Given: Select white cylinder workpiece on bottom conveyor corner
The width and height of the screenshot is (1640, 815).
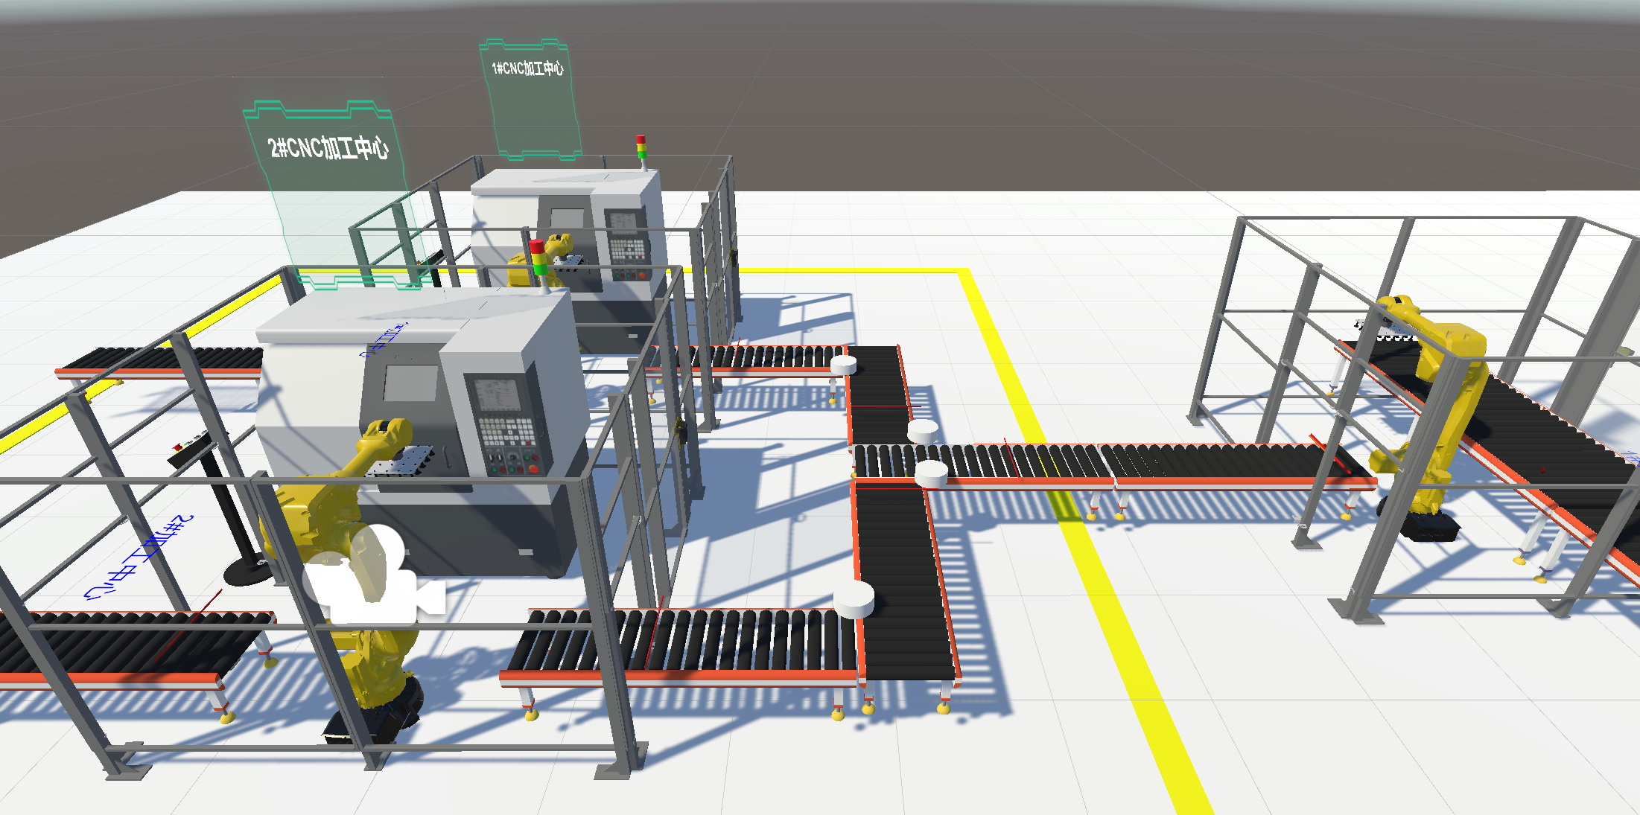Looking at the screenshot, I should 854,599.
